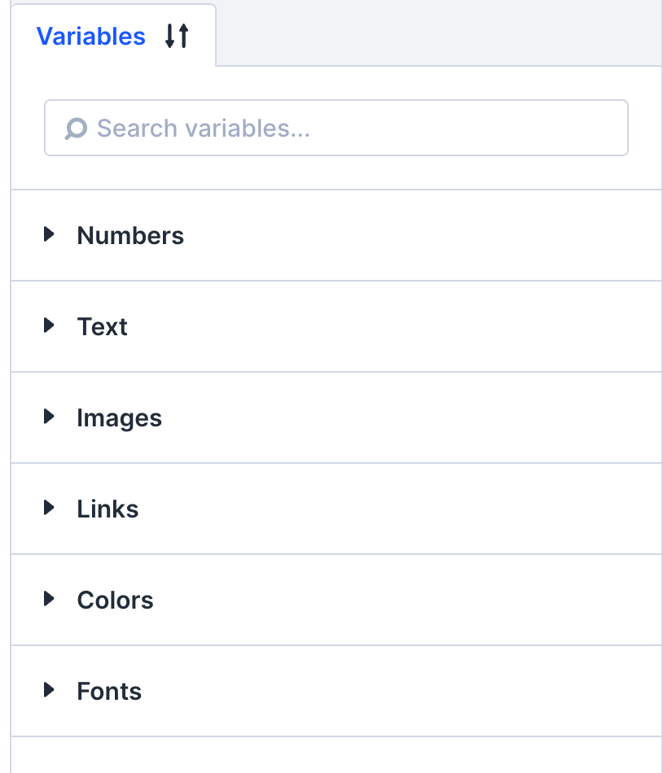Click the Images section triangle icon
Viewport: 663px width, 773px height.
pos(49,417)
